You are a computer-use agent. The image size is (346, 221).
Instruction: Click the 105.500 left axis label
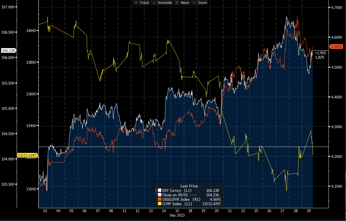point(8,83)
